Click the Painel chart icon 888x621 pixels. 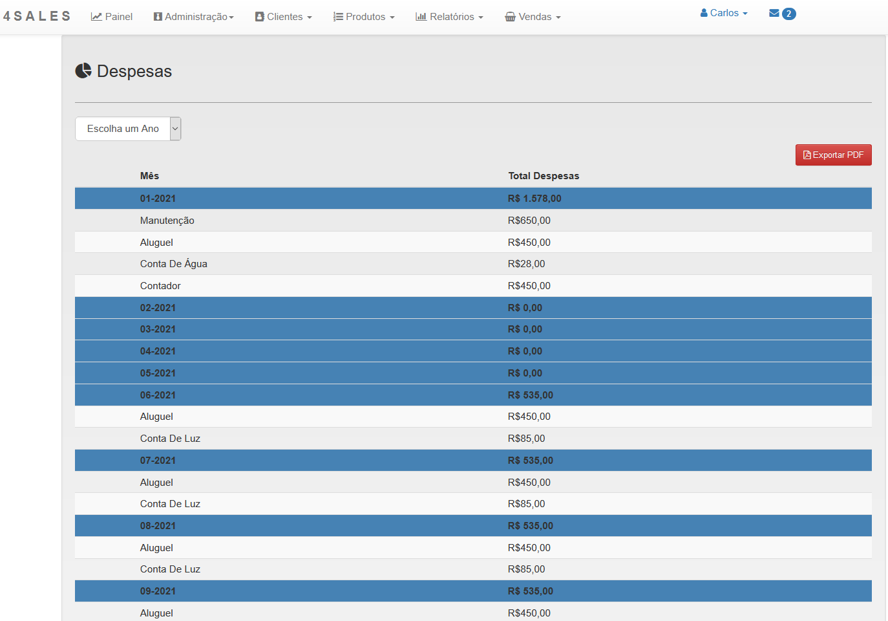pos(96,17)
